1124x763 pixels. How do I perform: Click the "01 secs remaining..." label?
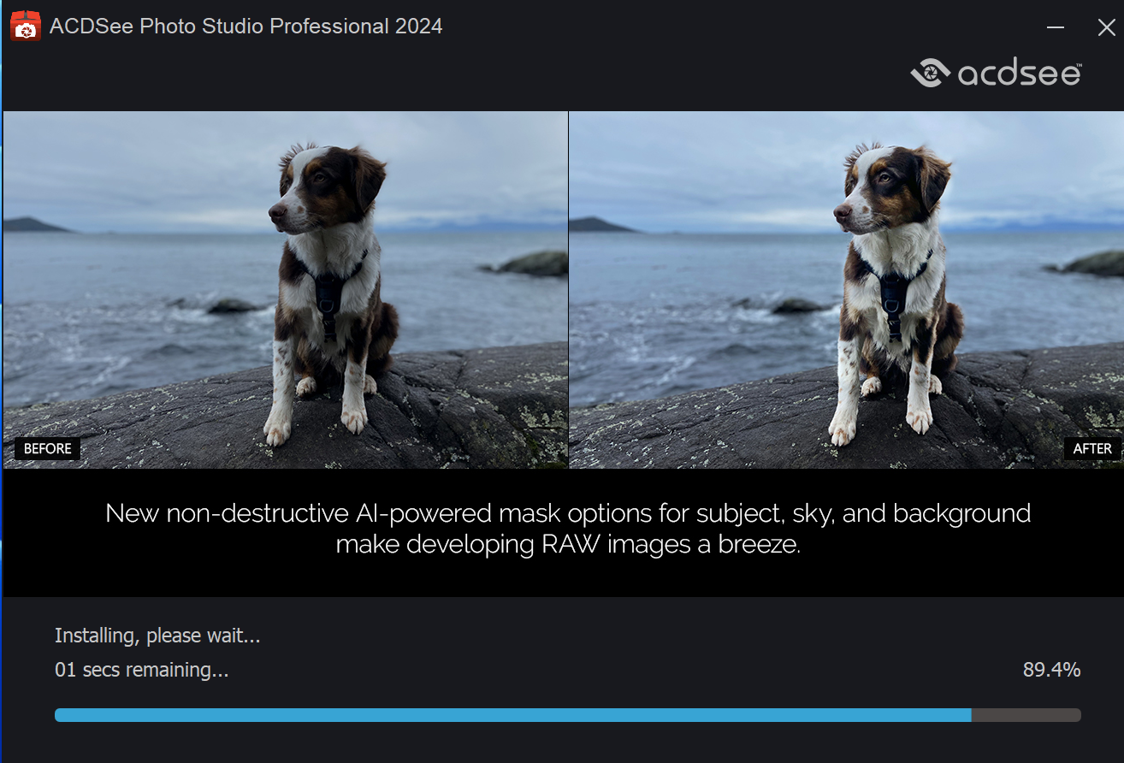(141, 670)
